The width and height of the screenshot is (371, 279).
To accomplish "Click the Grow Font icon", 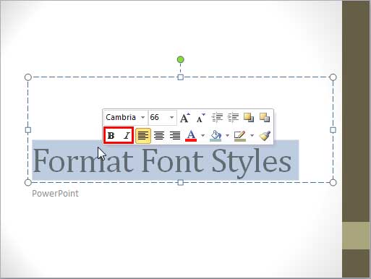I will 185,118.
